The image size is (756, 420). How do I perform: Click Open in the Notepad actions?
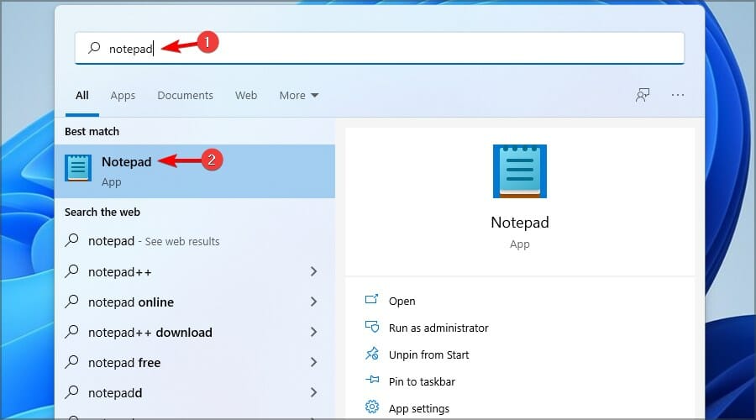pyautogui.click(x=402, y=301)
